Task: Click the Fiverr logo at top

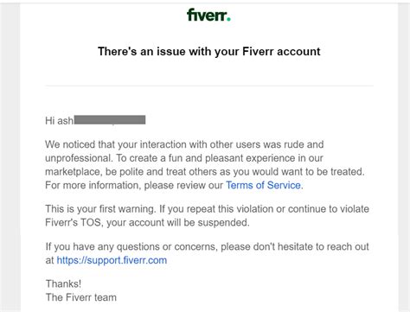Action: [x=208, y=15]
